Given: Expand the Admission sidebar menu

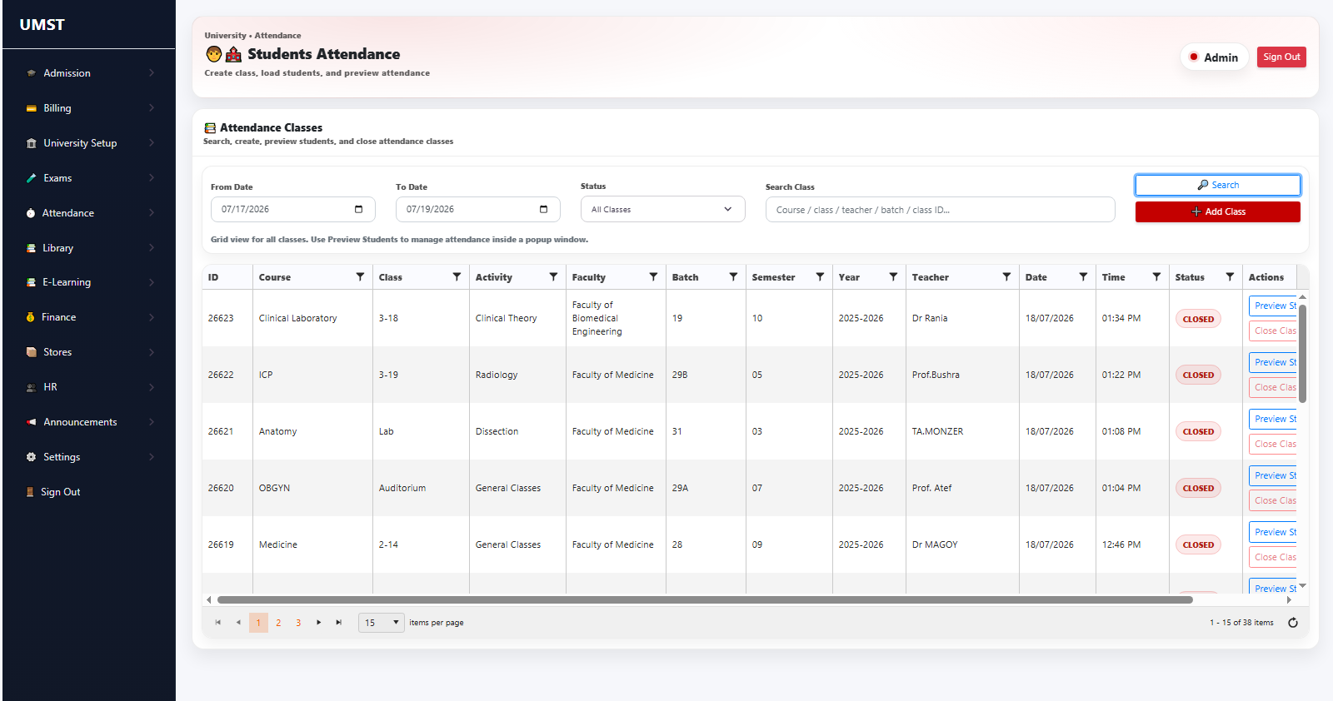Looking at the screenshot, I should (x=90, y=73).
